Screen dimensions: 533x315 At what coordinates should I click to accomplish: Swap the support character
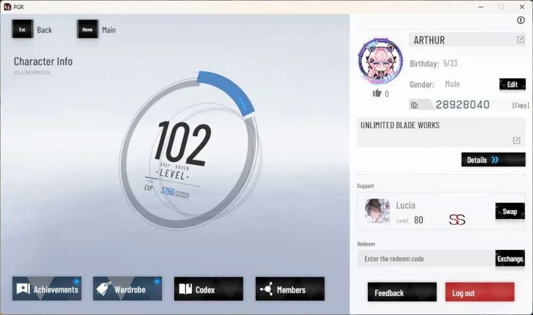(x=510, y=212)
